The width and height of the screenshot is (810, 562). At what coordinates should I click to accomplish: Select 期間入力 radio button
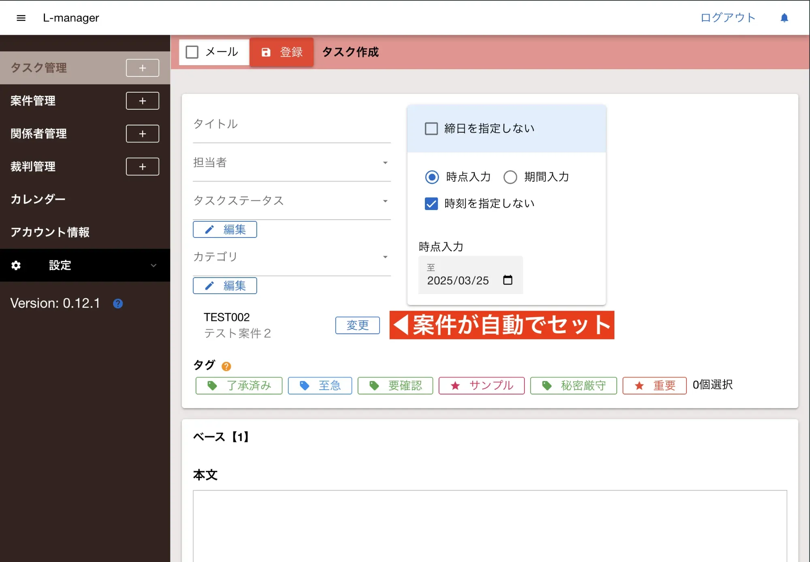(510, 177)
